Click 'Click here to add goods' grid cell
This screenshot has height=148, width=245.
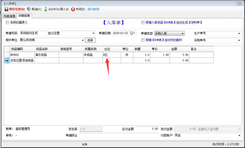[22, 61]
